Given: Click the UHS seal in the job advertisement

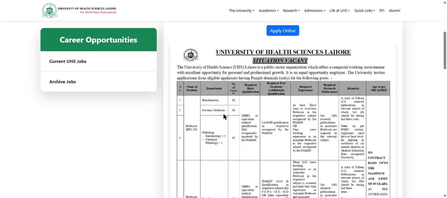Looking at the screenshot, I should (191, 55).
